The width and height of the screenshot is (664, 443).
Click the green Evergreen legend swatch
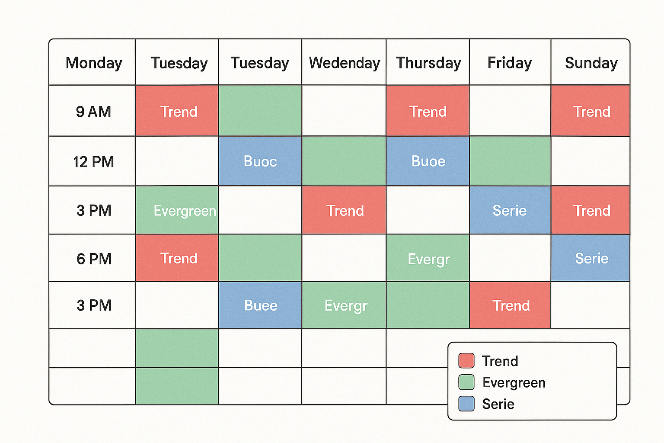click(x=466, y=382)
